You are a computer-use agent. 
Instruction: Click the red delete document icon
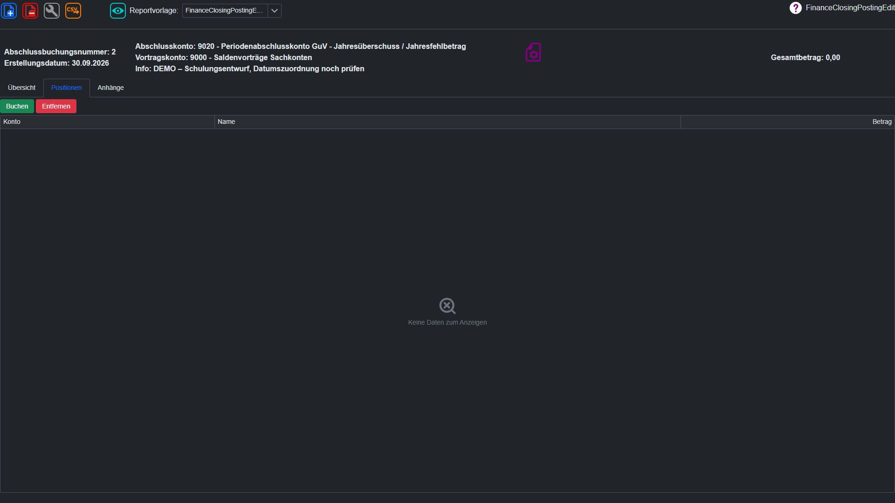point(30,10)
